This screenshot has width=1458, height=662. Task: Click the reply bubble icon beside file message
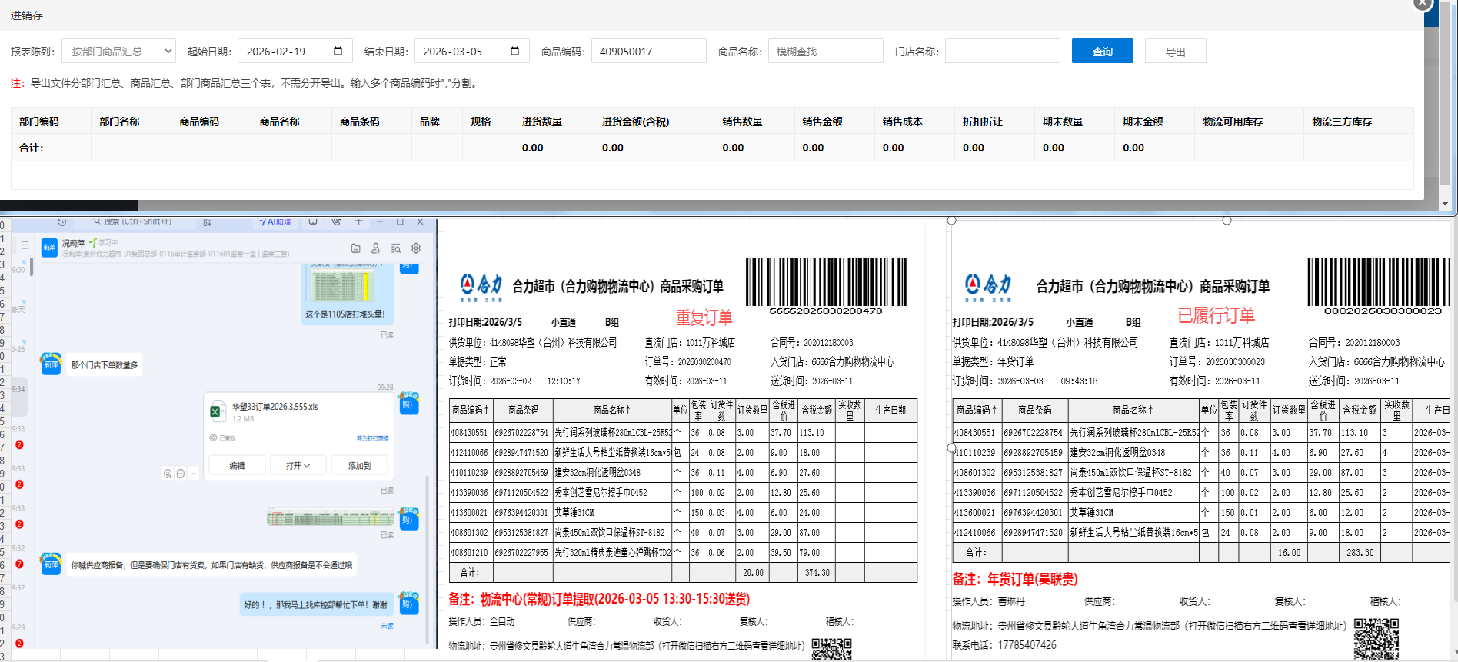coord(181,474)
